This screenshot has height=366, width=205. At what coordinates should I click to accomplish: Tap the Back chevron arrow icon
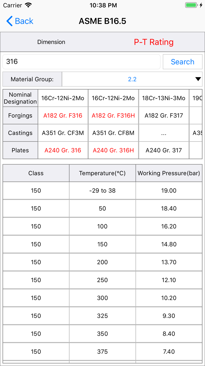[x=9, y=21]
